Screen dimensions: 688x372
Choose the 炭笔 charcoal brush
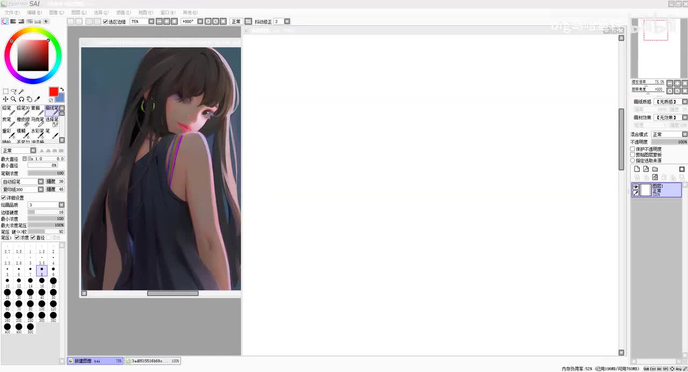click(8, 122)
